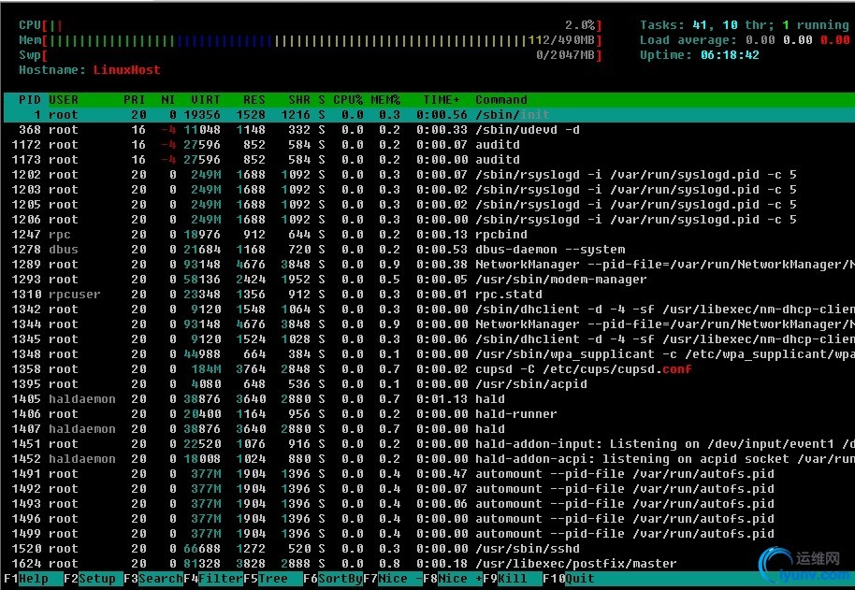Select NetworkManager process with PID 1344
This screenshot has height=590, width=855.
(x=429, y=324)
